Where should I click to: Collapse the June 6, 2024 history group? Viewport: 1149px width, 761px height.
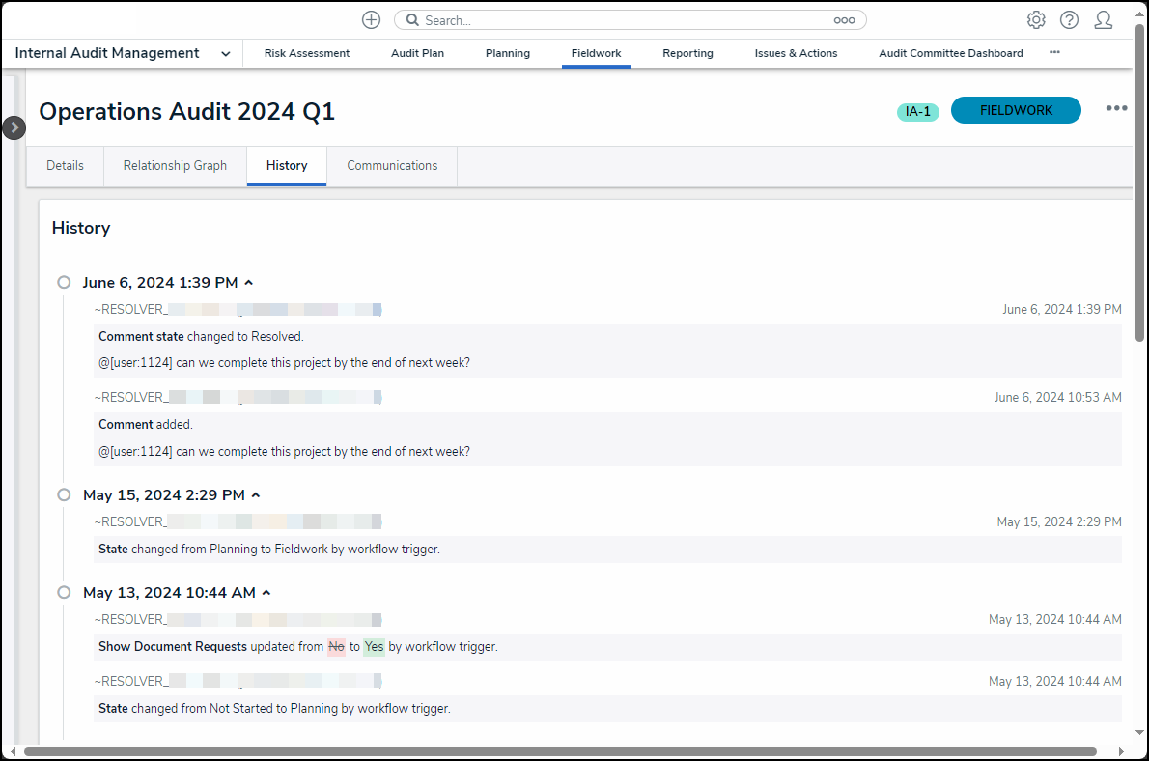[x=248, y=283]
